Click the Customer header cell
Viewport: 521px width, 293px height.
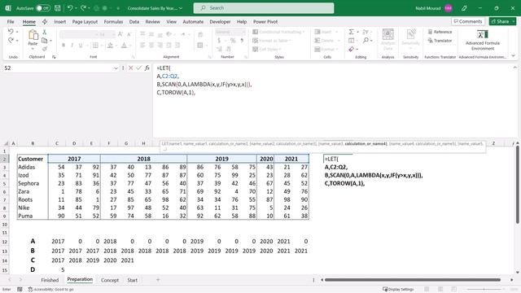coord(33,159)
